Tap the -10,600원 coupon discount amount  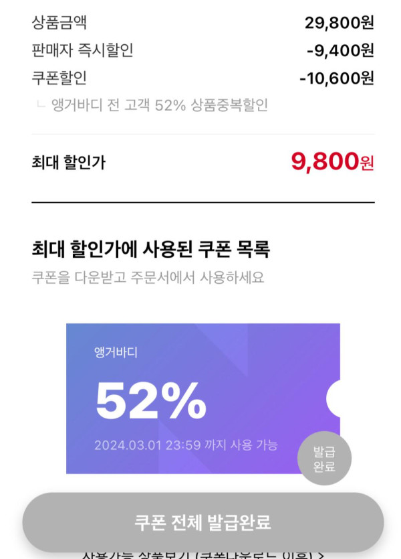pos(336,78)
